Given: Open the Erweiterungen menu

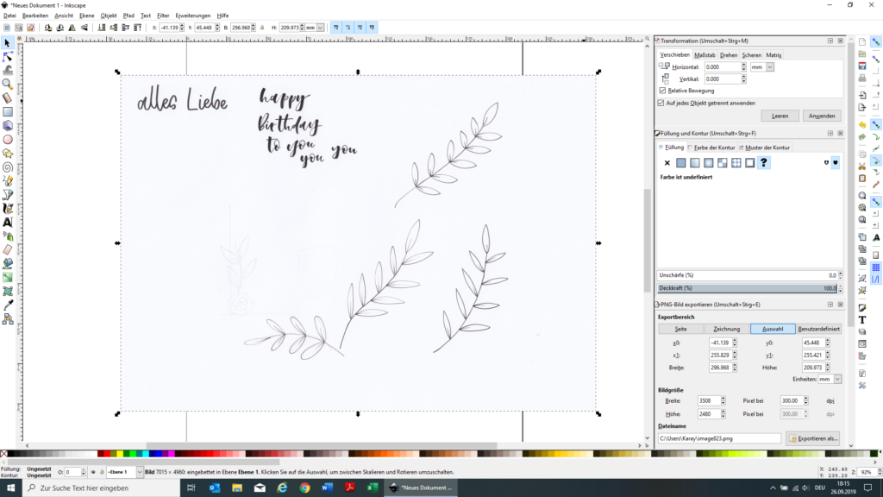Looking at the screenshot, I should (x=192, y=16).
